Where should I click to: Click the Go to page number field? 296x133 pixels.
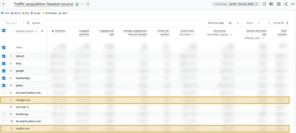pyautogui.click(x=259, y=23)
